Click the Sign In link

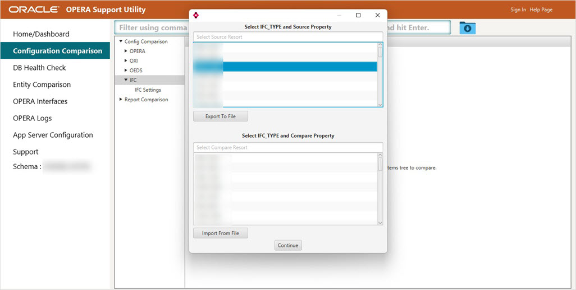coord(518,10)
